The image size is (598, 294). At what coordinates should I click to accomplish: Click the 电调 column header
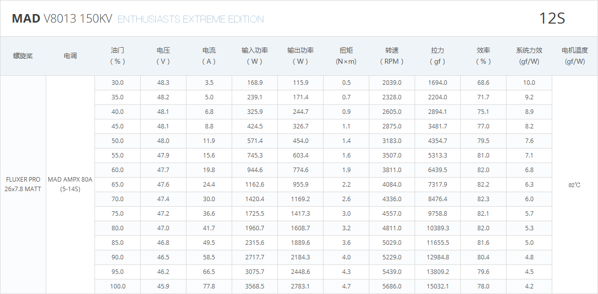pyautogui.click(x=70, y=56)
